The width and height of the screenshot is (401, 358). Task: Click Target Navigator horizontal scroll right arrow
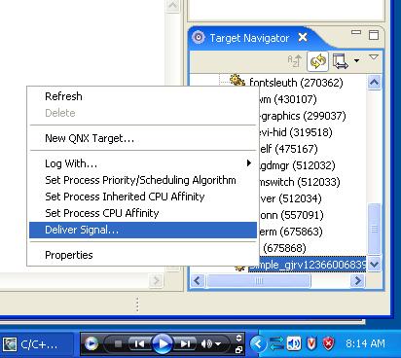358,280
